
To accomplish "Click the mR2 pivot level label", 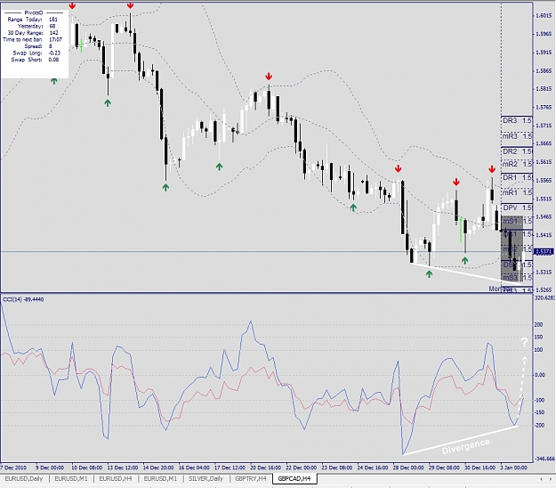I will coord(510,164).
